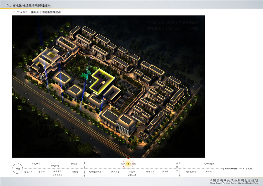Viewport: 263px width, 186px height.
Task: Click the '南官民俗村' axis label
Action: coord(191,172)
